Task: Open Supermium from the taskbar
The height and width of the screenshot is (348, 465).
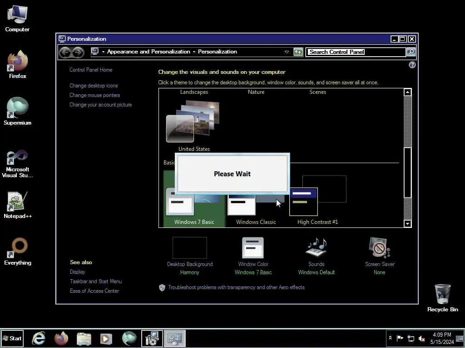Action: tap(129, 338)
